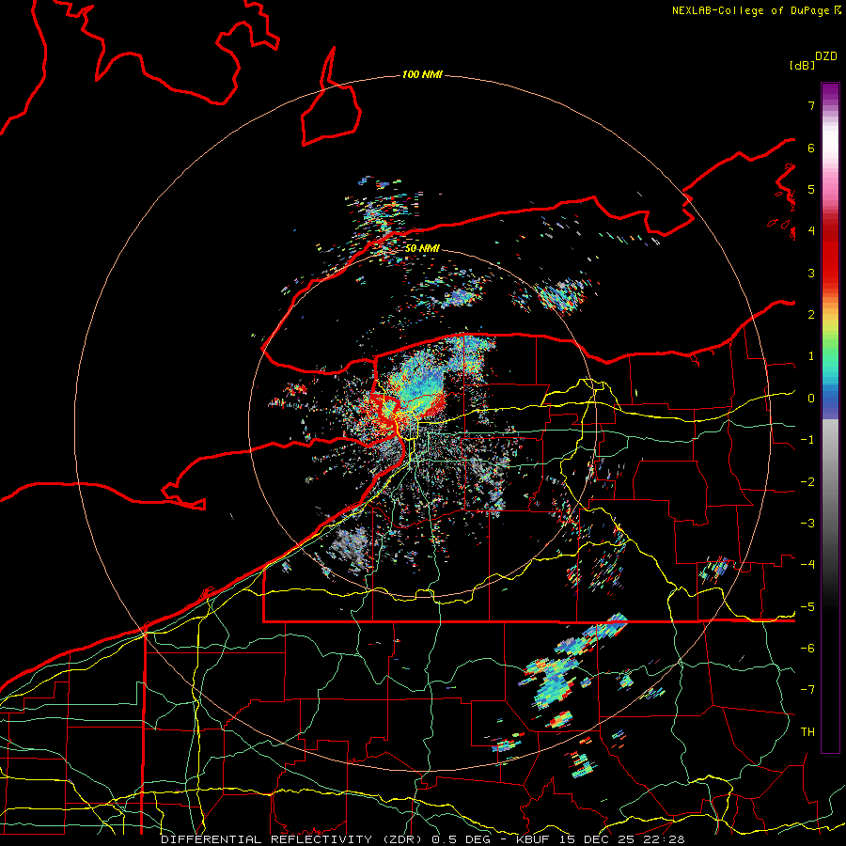This screenshot has width=846, height=846.
Task: Click the 100 NMI range ring label
Action: (422, 74)
